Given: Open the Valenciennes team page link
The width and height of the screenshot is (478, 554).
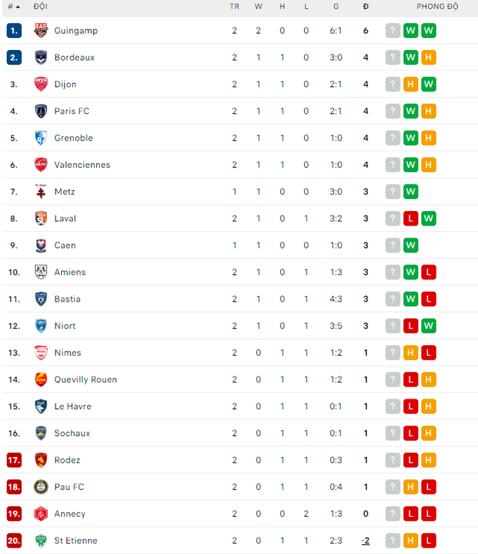Looking at the screenshot, I should (x=82, y=165).
